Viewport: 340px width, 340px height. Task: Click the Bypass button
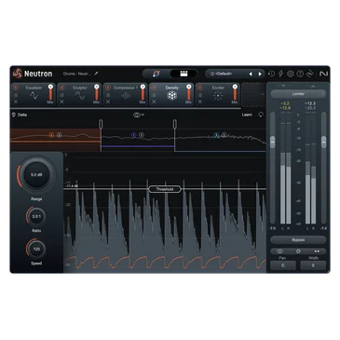point(298,239)
